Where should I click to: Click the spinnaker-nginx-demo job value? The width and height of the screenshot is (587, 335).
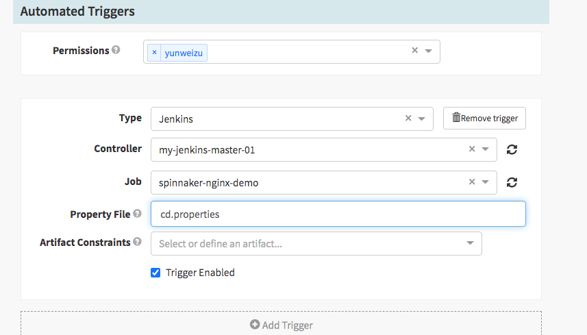coord(208,183)
